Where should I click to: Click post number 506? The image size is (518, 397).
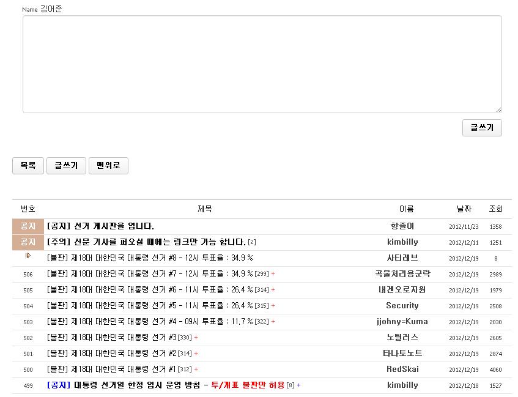coord(28,275)
